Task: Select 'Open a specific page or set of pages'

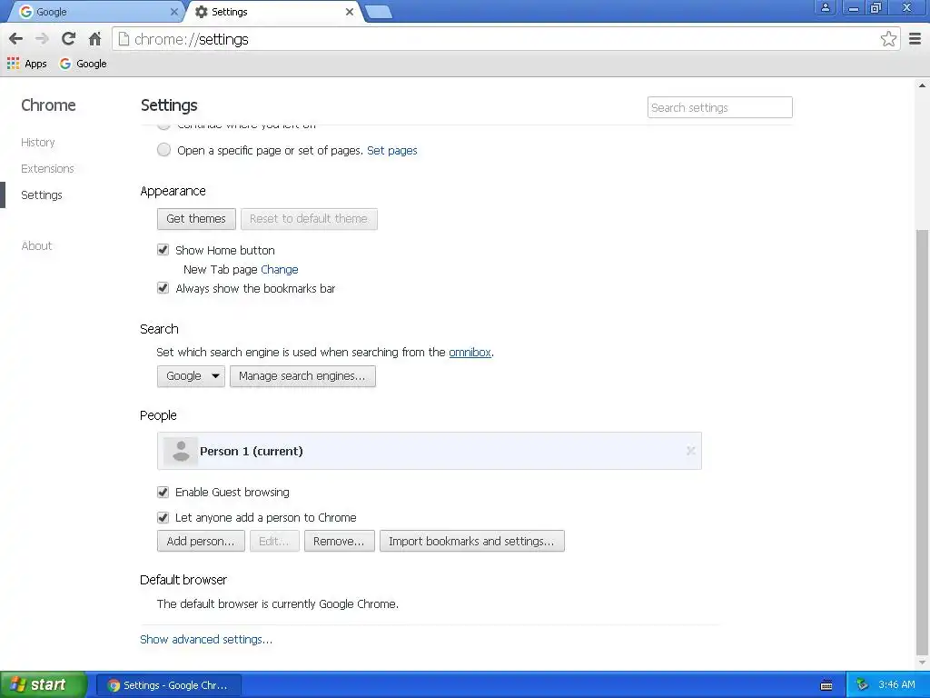Action: pyautogui.click(x=163, y=150)
